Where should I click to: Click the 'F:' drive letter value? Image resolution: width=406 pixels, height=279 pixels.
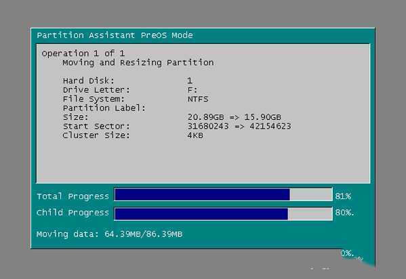(x=192, y=90)
